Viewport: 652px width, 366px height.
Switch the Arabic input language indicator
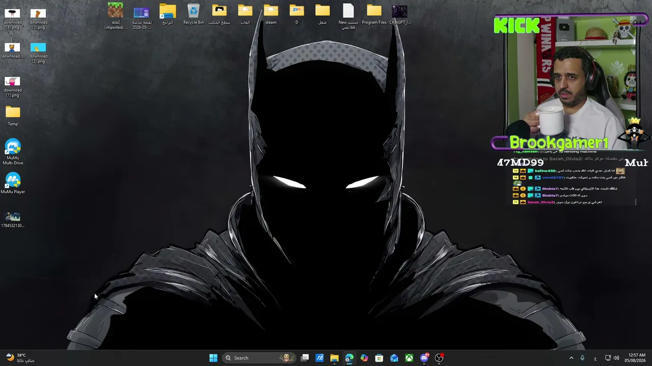[x=595, y=358]
